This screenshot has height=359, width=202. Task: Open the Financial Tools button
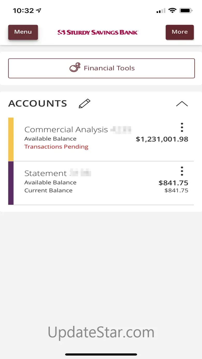pyautogui.click(x=102, y=68)
